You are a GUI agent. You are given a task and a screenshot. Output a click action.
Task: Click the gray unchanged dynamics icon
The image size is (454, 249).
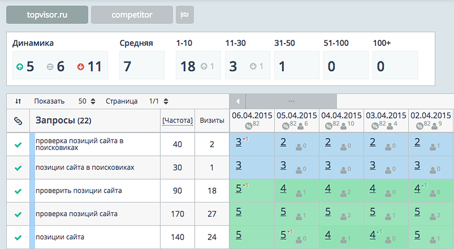pyautogui.click(x=50, y=67)
